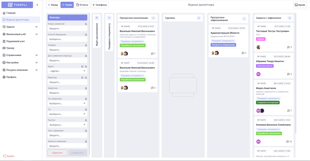Toggle the lock icon next to Номер заявления
This screenshot has height=161, width=310.
pyautogui.click(x=86, y=24)
